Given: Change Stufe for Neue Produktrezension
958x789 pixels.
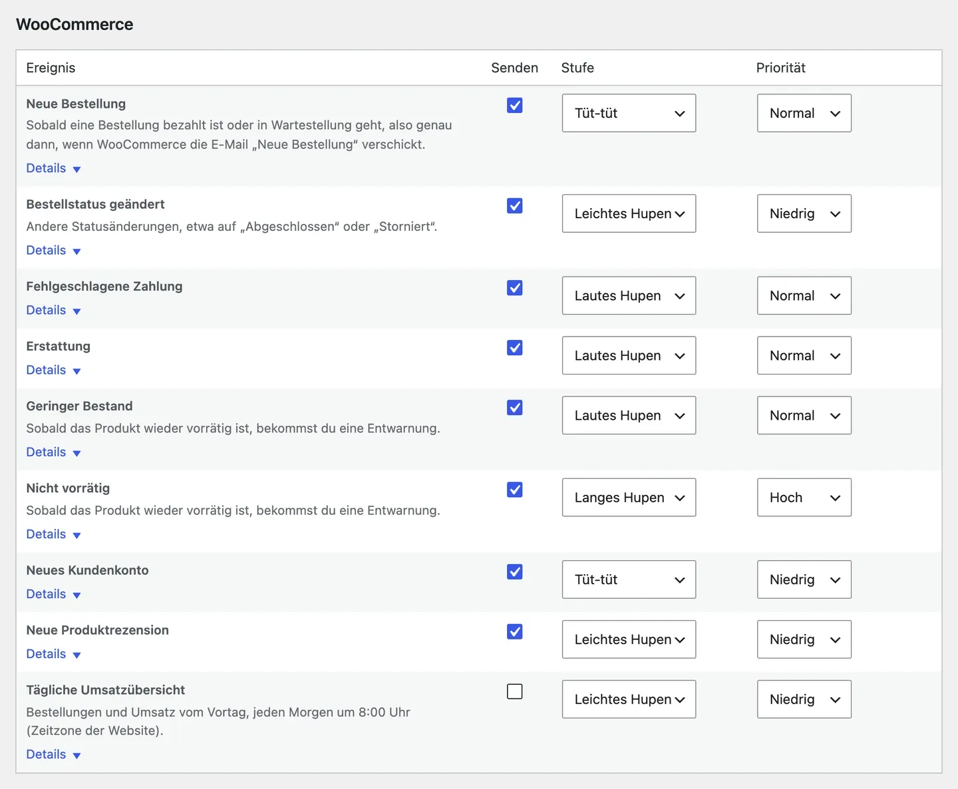Looking at the screenshot, I should 629,639.
